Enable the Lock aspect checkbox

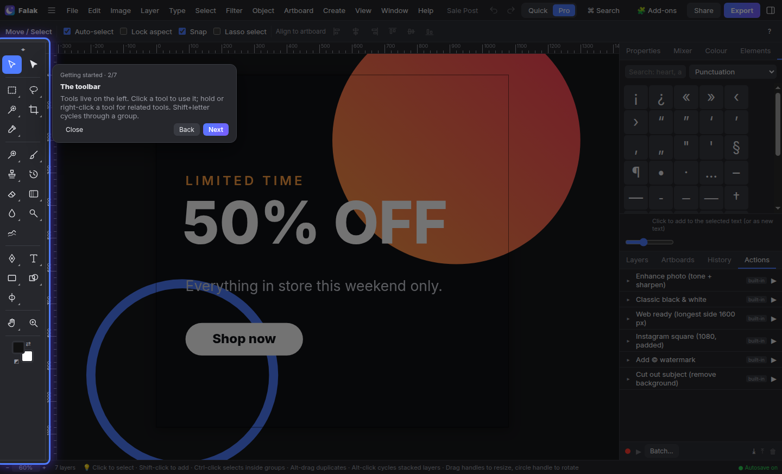coord(124,31)
